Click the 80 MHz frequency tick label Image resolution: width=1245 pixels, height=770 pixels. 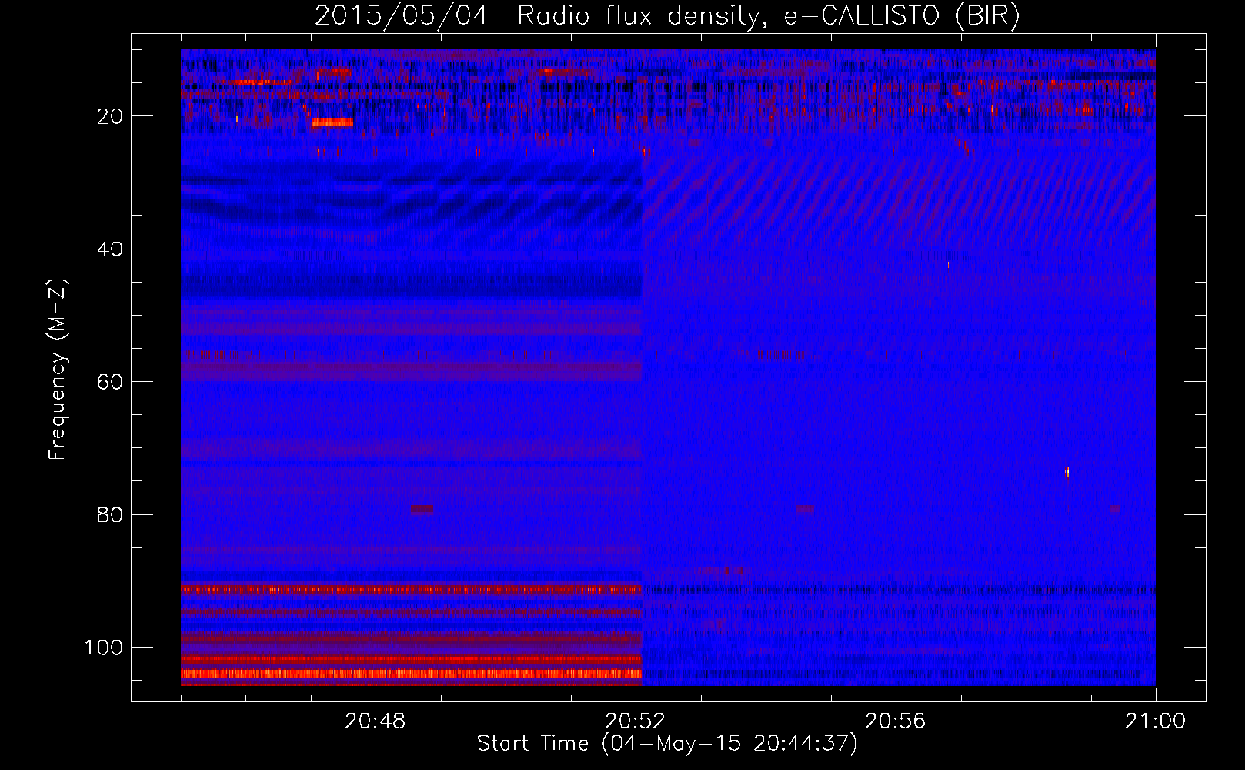[110, 515]
